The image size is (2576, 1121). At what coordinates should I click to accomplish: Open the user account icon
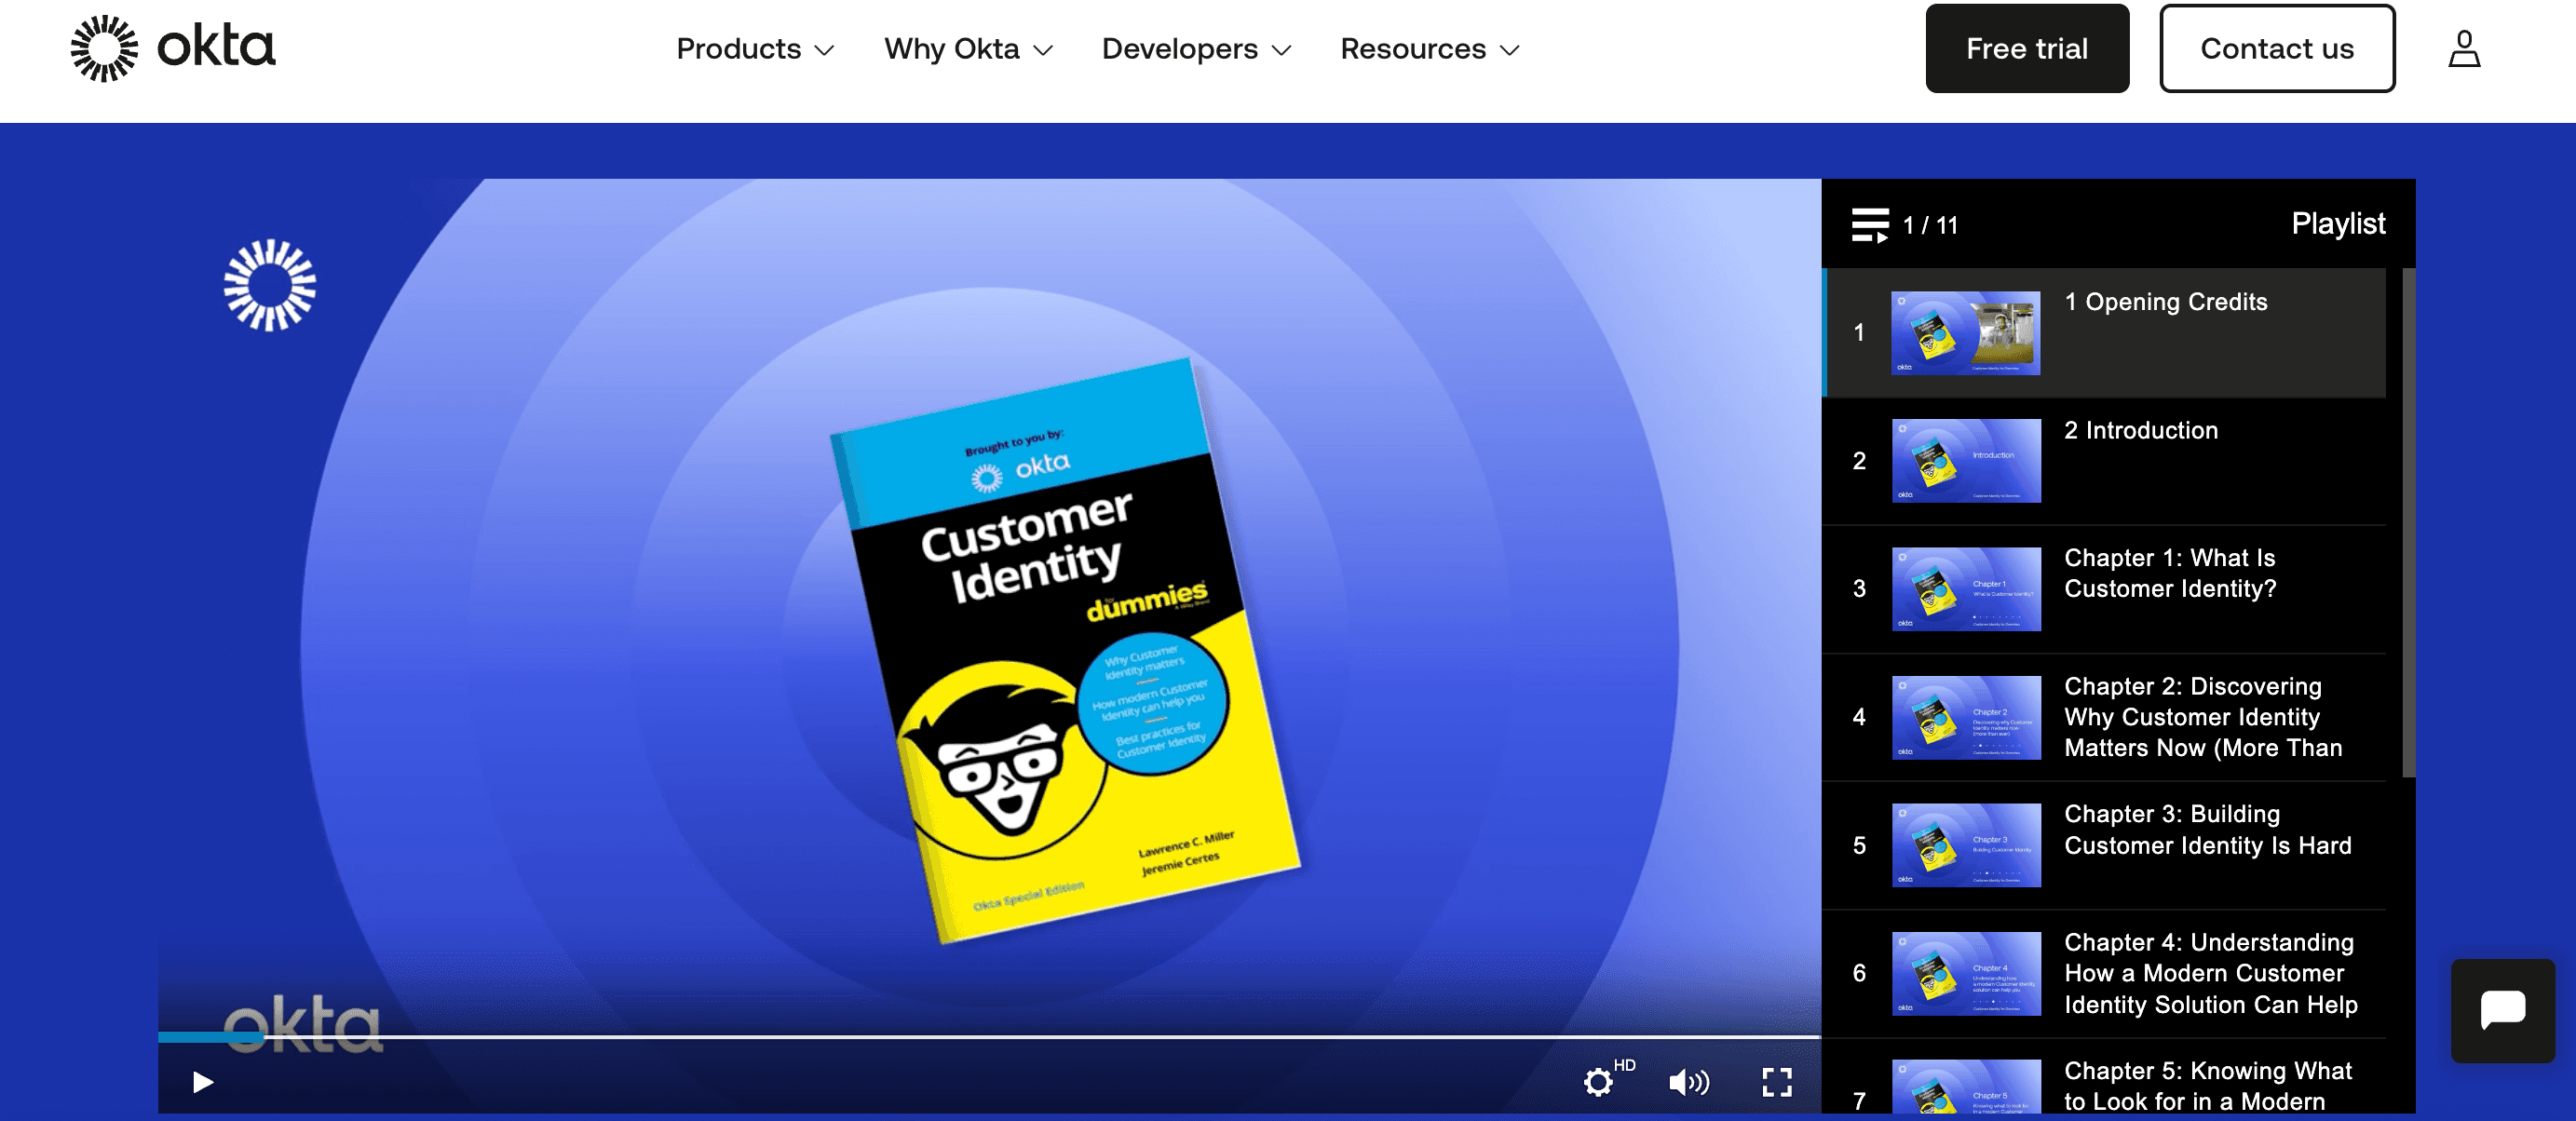(x=2463, y=48)
